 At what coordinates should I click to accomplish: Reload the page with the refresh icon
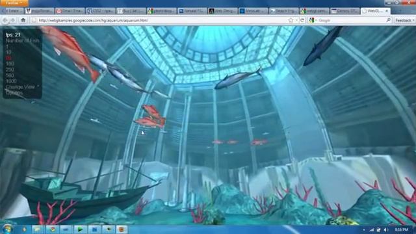(x=302, y=20)
